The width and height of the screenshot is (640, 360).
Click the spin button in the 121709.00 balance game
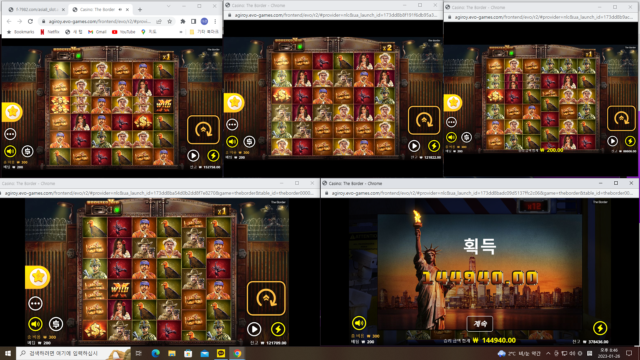[x=266, y=298]
